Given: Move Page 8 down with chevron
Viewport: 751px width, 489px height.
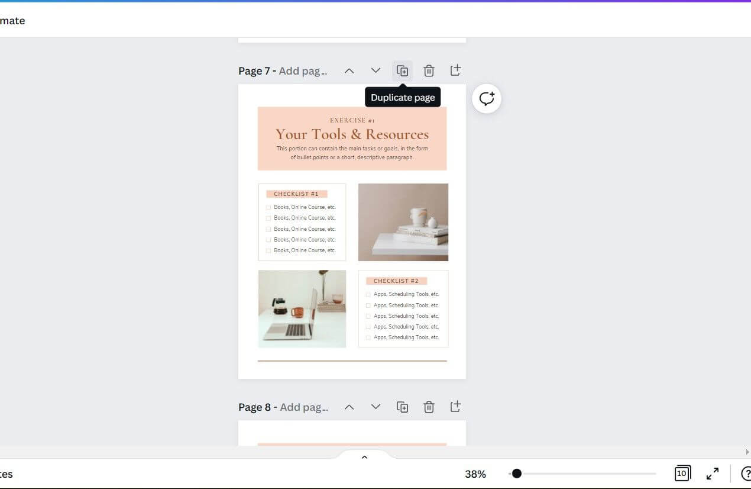Looking at the screenshot, I should [x=375, y=407].
